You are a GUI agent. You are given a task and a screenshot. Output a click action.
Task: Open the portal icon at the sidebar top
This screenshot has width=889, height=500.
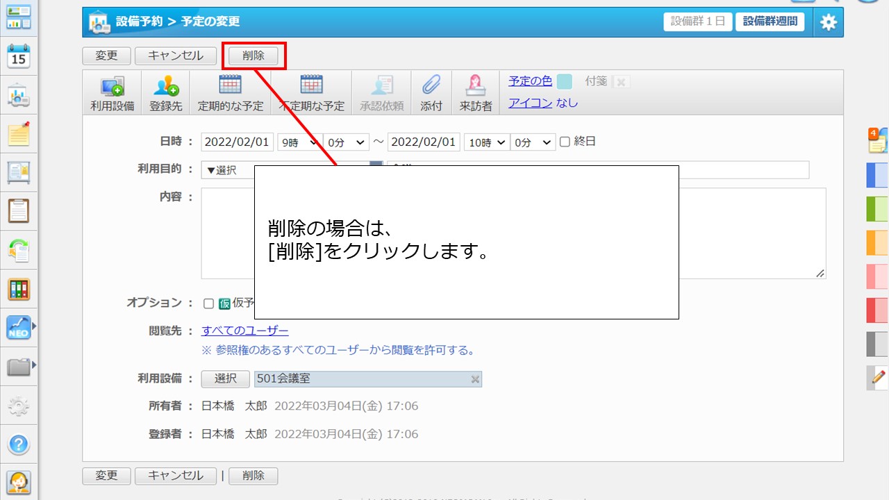tap(19, 17)
